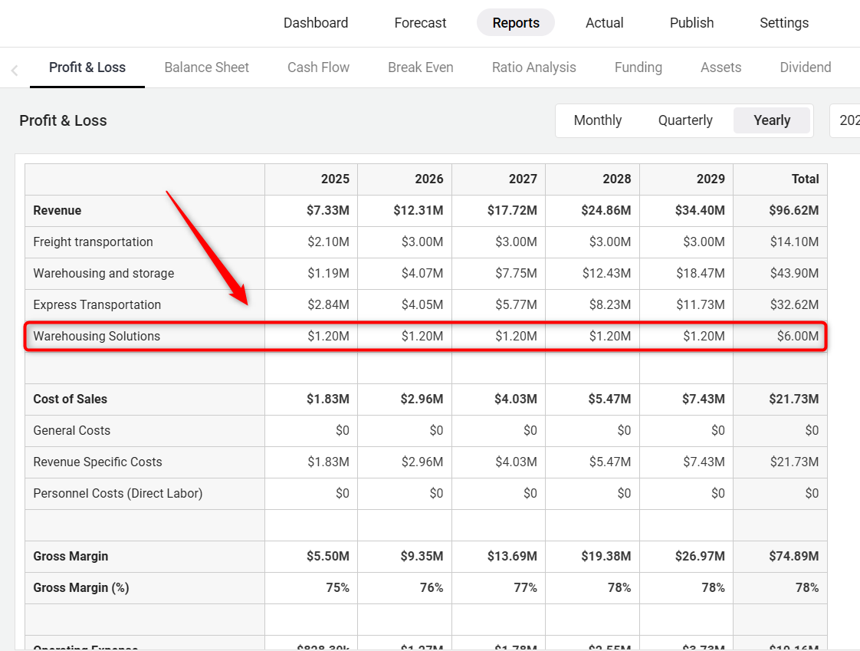Select the Break Even tab
The image size is (860, 651).
click(420, 67)
